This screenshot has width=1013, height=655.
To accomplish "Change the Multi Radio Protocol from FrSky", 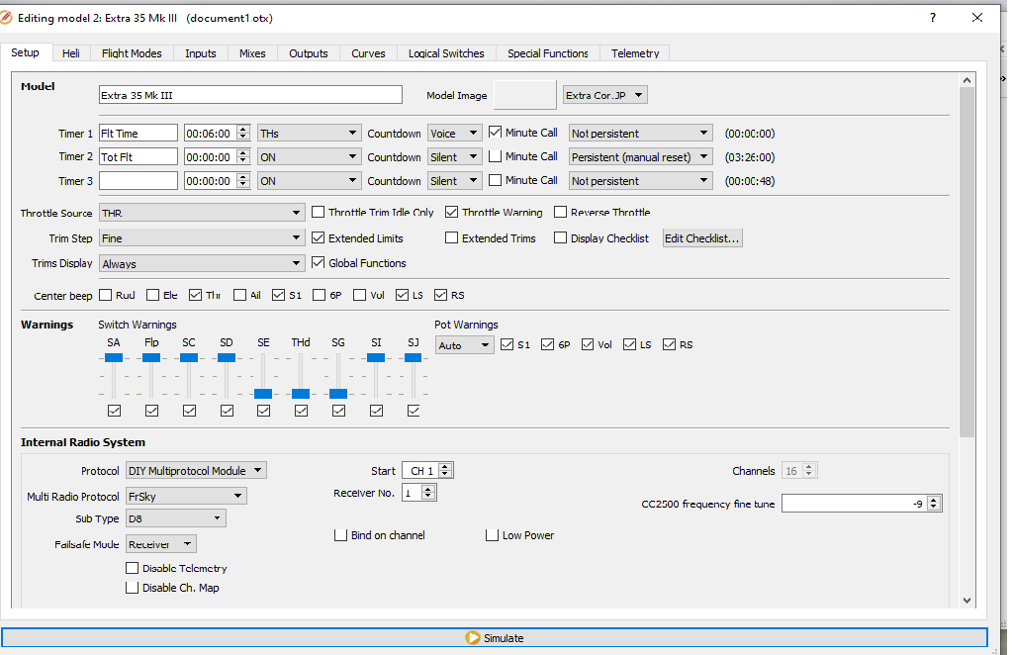I will pyautogui.click(x=186, y=496).
